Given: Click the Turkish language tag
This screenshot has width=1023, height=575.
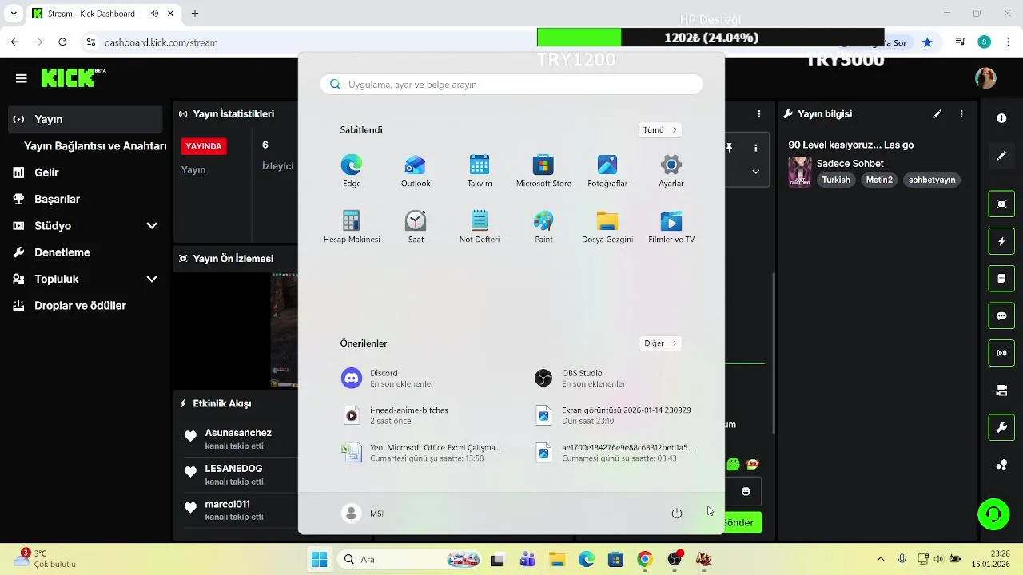Looking at the screenshot, I should coord(836,180).
